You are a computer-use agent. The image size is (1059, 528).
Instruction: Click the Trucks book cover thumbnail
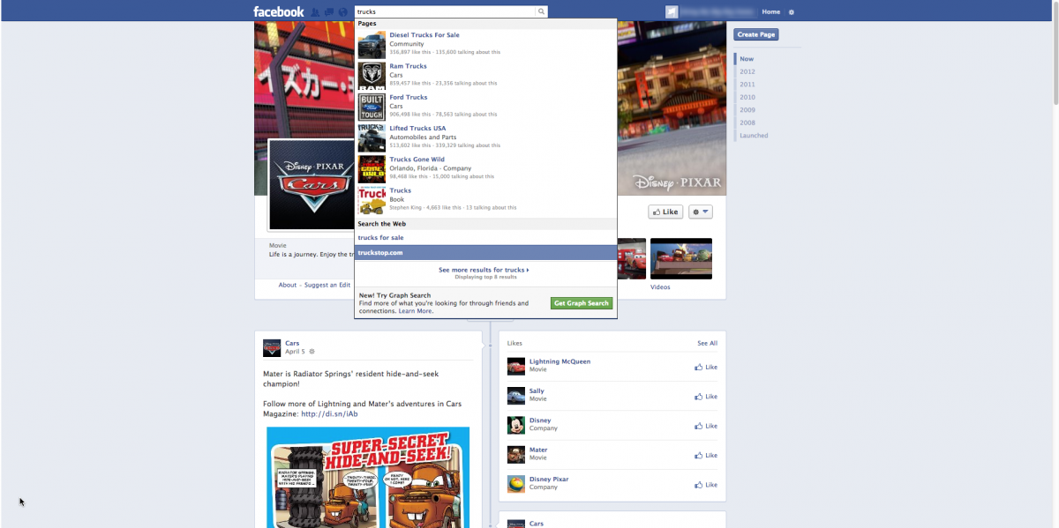[x=372, y=200]
